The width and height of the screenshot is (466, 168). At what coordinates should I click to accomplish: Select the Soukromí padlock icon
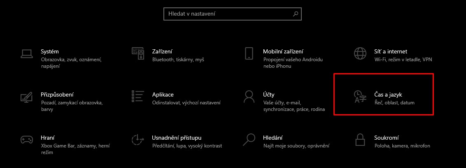coord(360,140)
